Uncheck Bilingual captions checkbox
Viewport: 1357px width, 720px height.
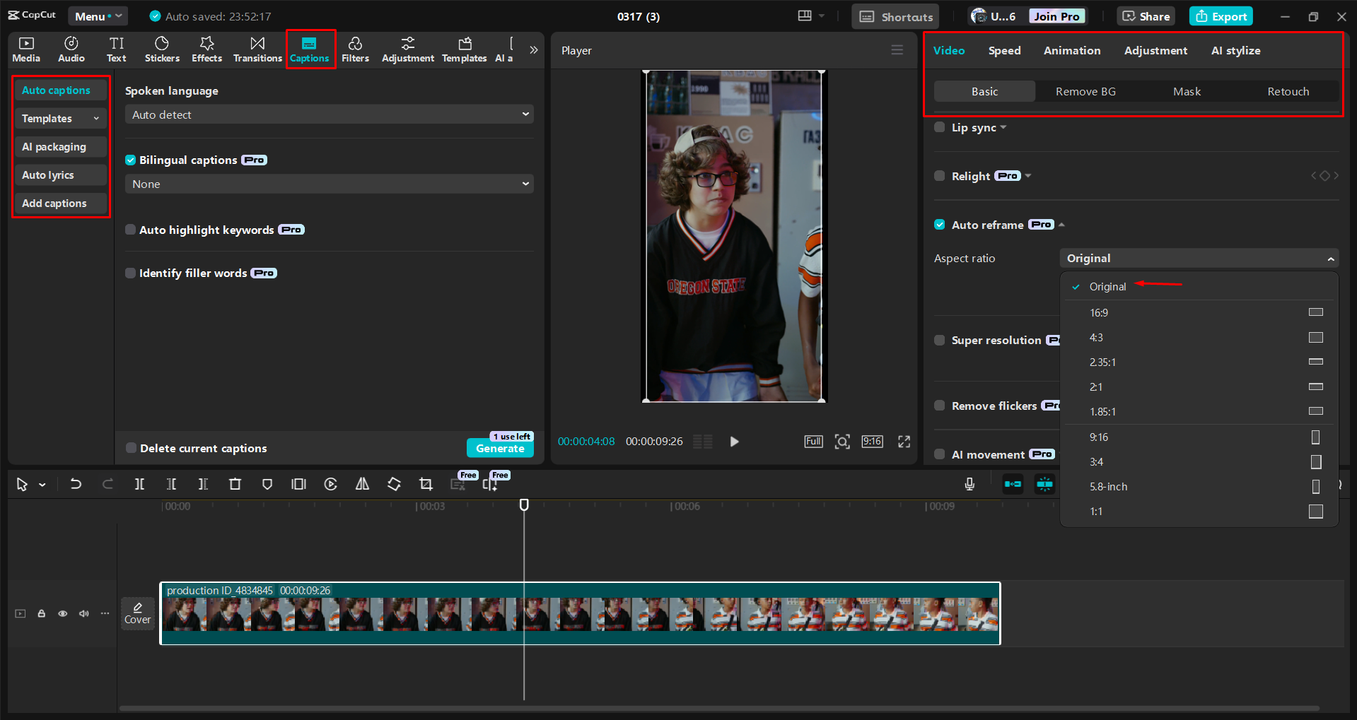pyautogui.click(x=130, y=160)
